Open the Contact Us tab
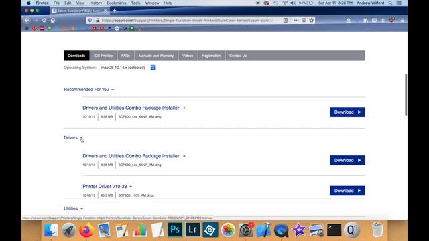429x241 pixels. [x=238, y=56]
